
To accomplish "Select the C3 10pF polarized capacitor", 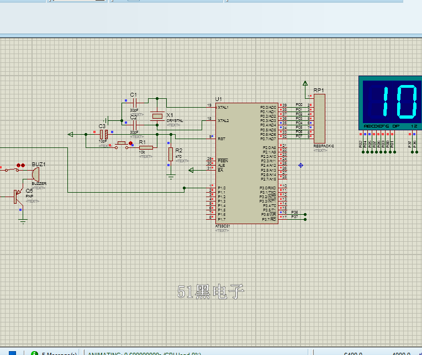I will tap(104, 134).
